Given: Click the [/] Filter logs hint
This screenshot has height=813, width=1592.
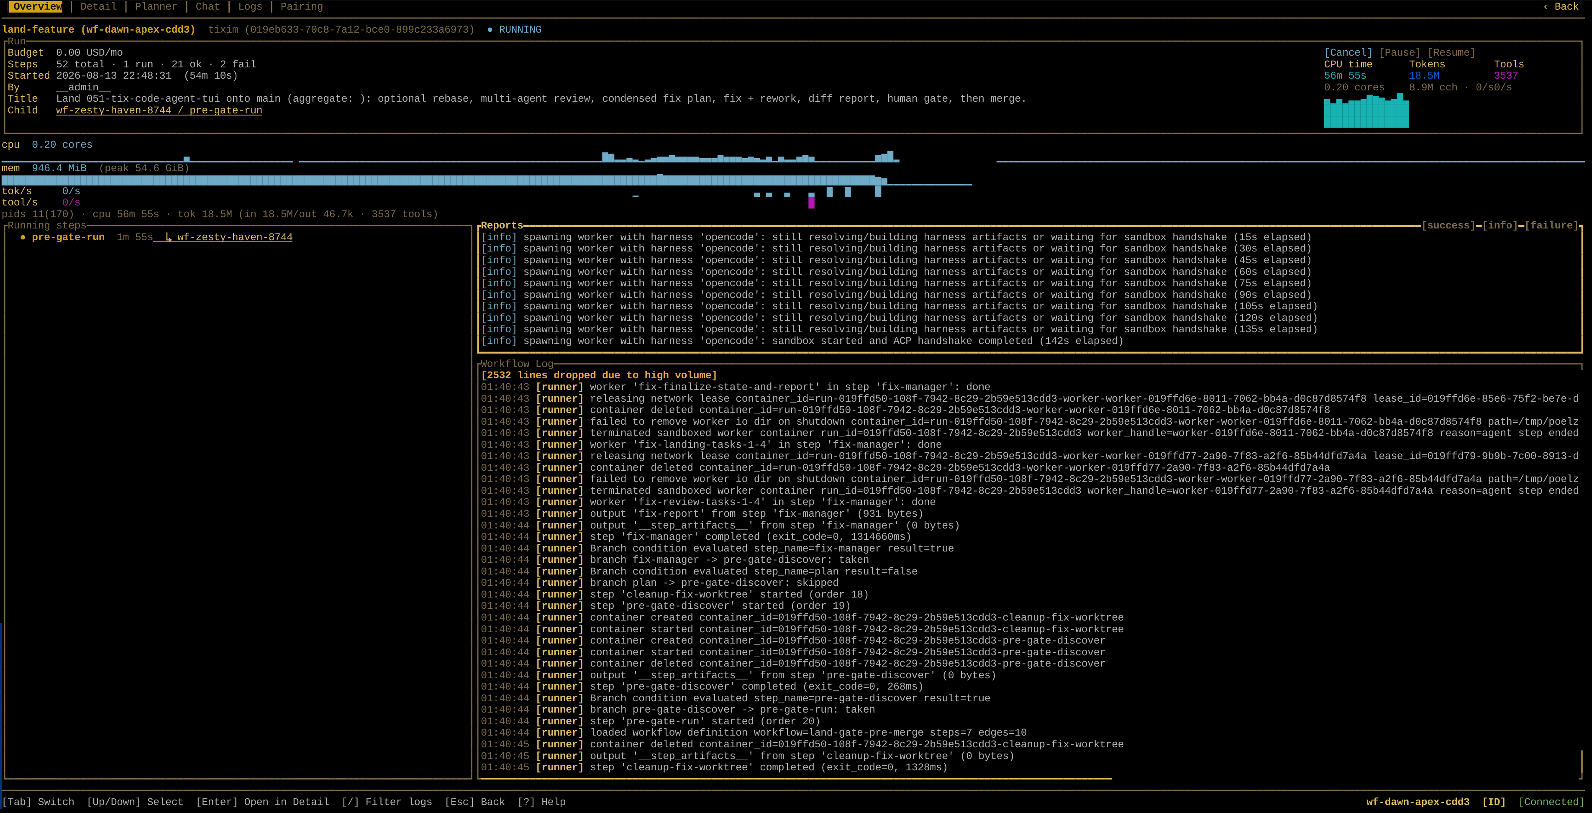Looking at the screenshot, I should [387, 802].
